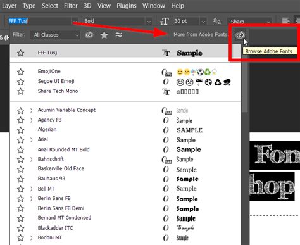Image resolution: width=300 pixels, height=245 pixels.
Task: Star the Blackadder ITC font
Action: click(20, 228)
